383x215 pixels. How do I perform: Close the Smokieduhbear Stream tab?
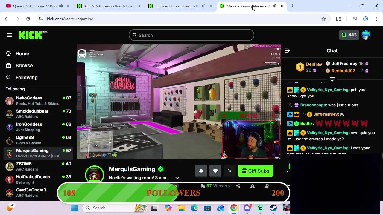(x=210, y=6)
